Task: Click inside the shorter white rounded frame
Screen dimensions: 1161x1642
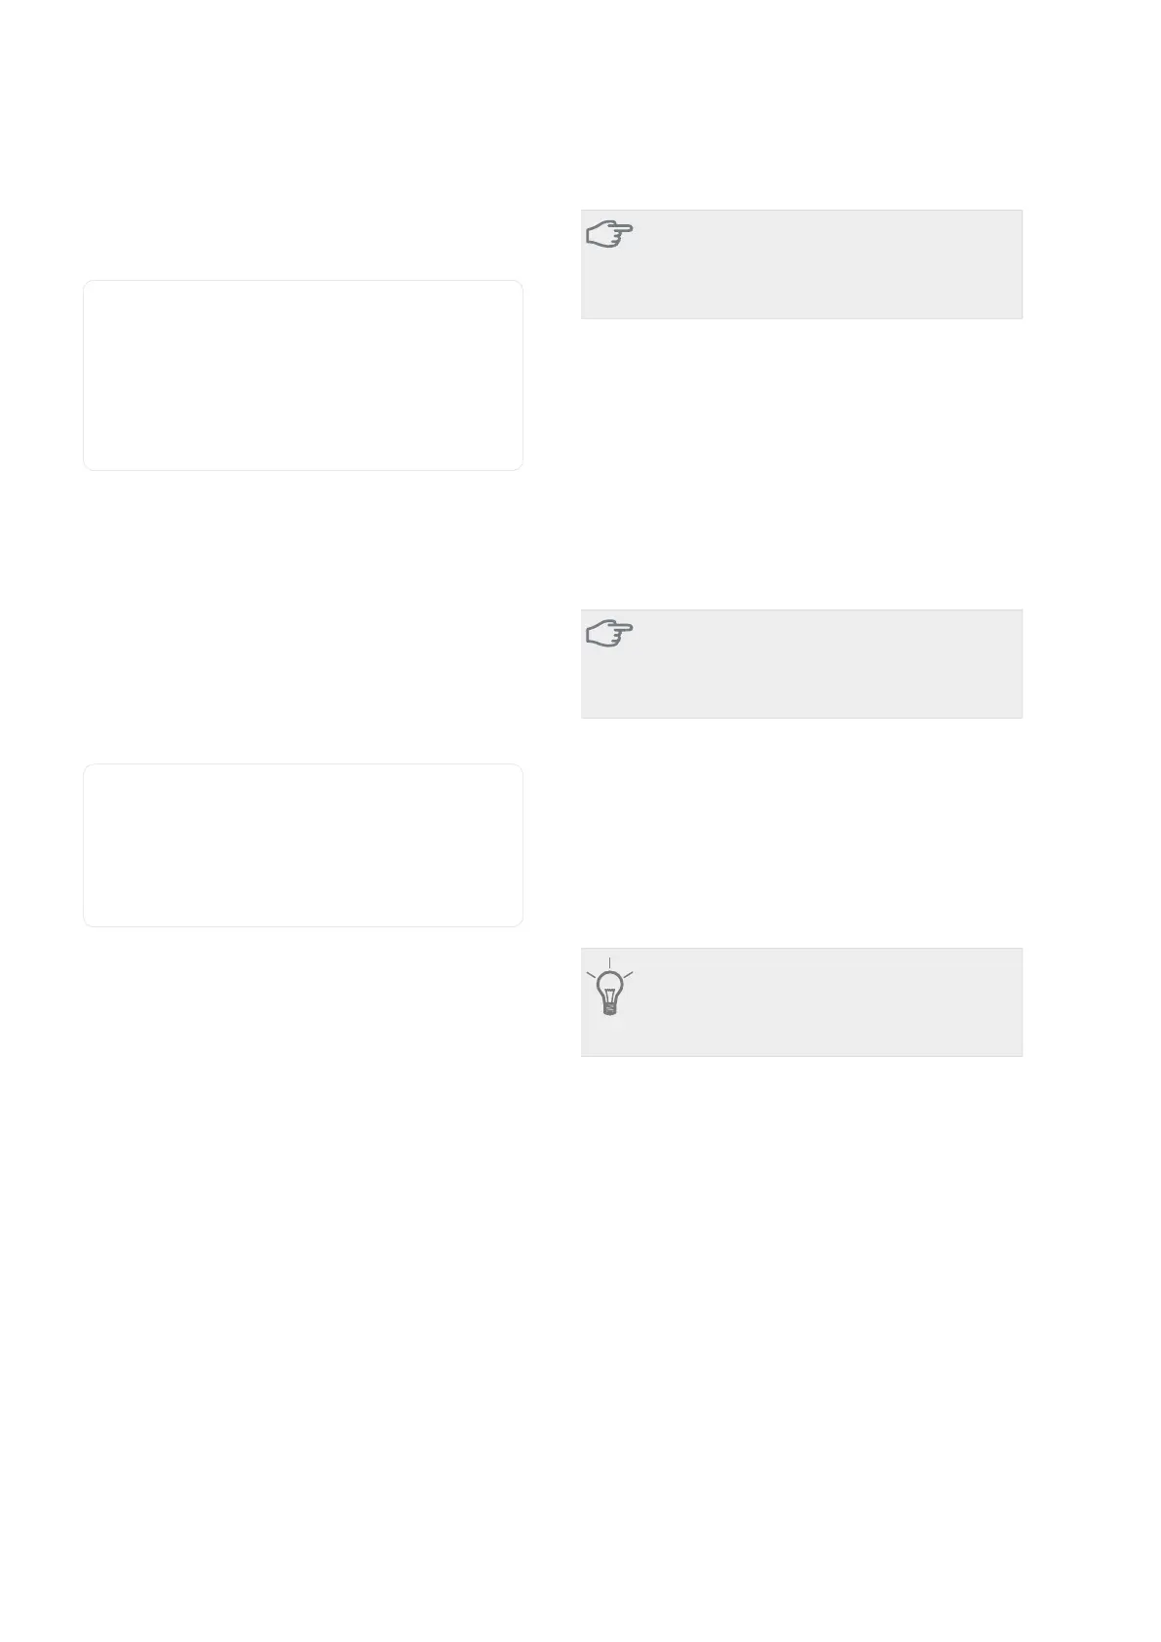Action: tap(303, 845)
